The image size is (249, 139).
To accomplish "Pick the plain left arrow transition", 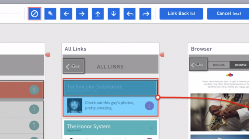I will 66,14.
